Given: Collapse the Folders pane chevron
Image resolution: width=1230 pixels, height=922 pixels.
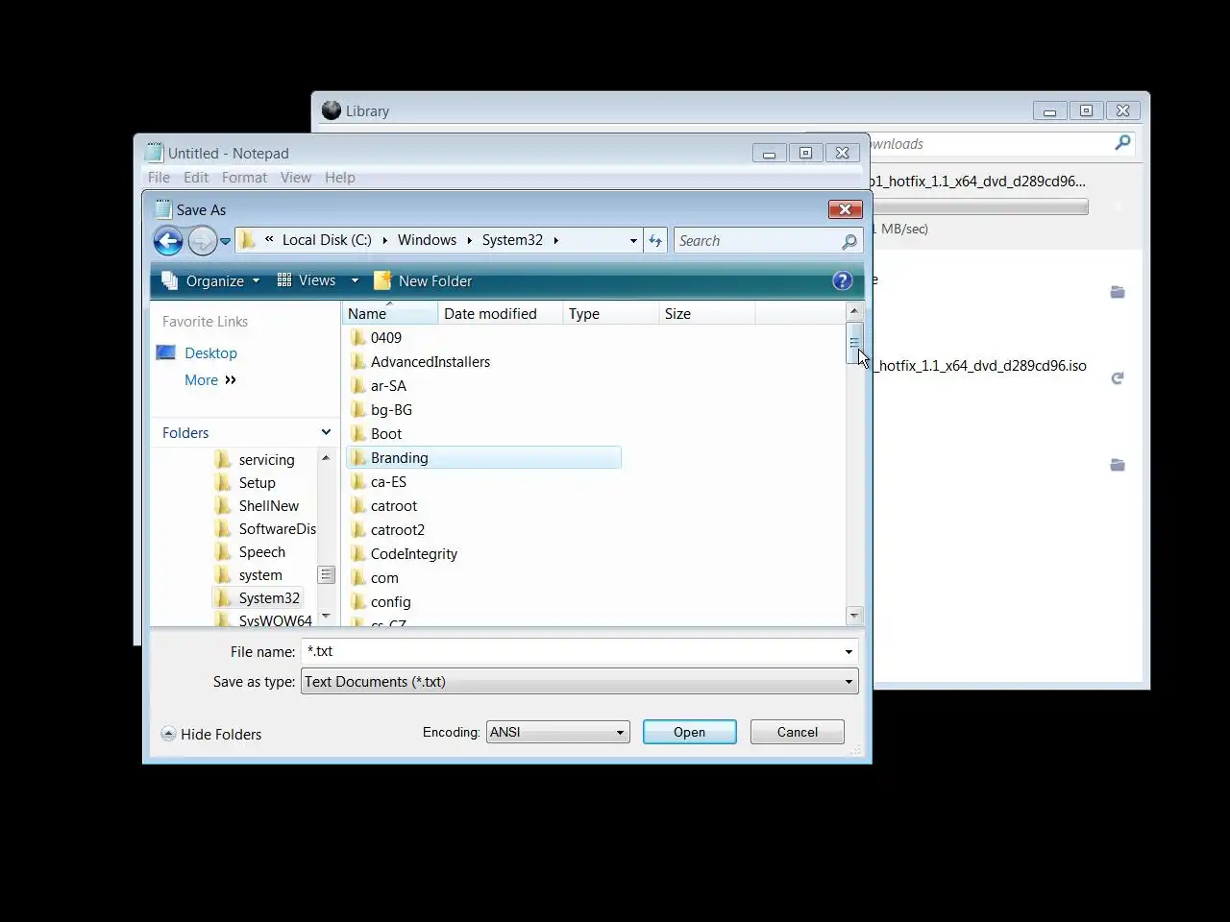Looking at the screenshot, I should click(x=326, y=433).
